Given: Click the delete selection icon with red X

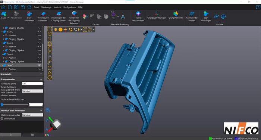Looking at the screenshot, I should pos(85,16).
